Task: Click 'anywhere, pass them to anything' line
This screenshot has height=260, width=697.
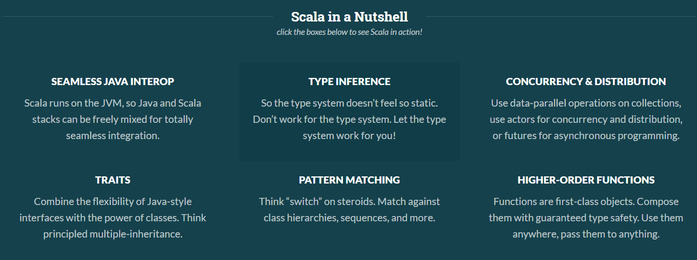Action: pyautogui.click(x=586, y=234)
